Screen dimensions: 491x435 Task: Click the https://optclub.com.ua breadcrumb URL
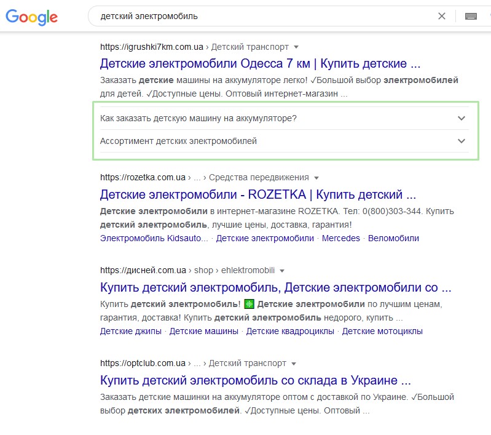pyautogui.click(x=143, y=363)
